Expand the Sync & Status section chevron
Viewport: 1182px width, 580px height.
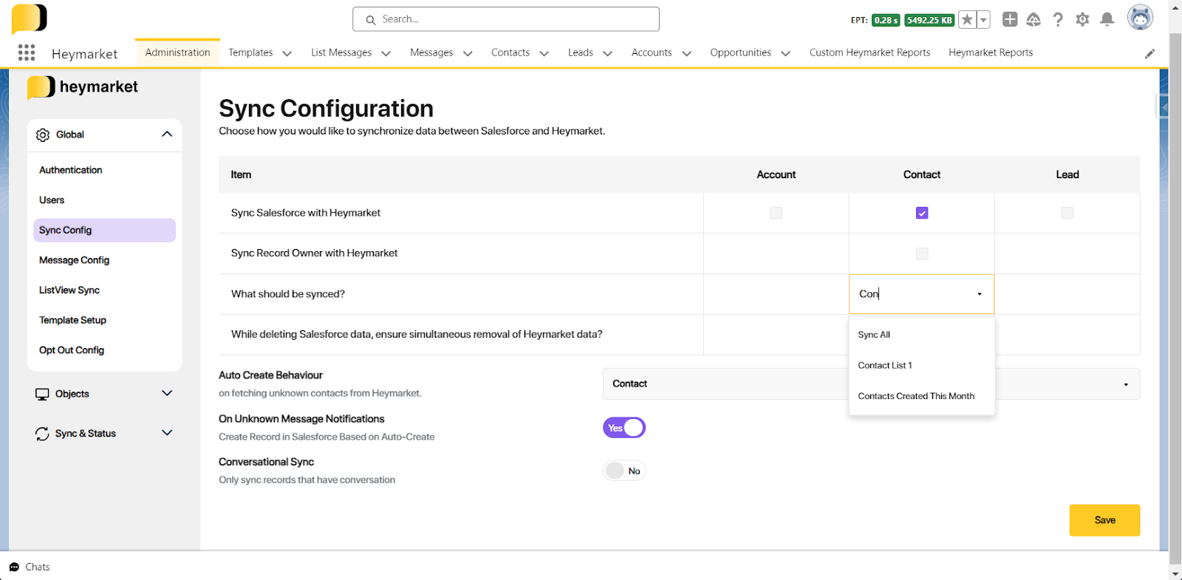(x=167, y=433)
